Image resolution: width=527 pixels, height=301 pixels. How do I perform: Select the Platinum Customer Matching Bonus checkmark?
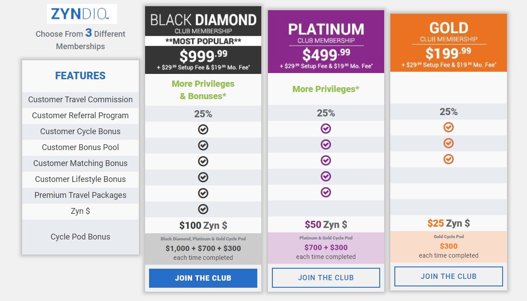coord(326,161)
